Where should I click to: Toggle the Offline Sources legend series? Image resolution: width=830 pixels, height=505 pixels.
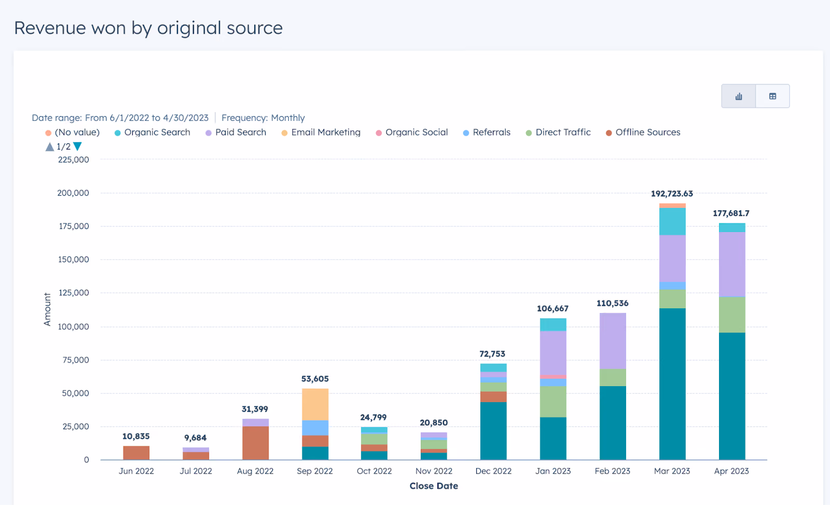(x=643, y=132)
